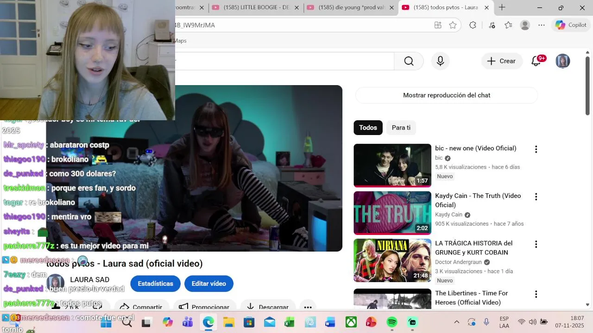Open Nirvana Kurt Cobain video thumbnail
The width and height of the screenshot is (593, 333).
point(392,260)
